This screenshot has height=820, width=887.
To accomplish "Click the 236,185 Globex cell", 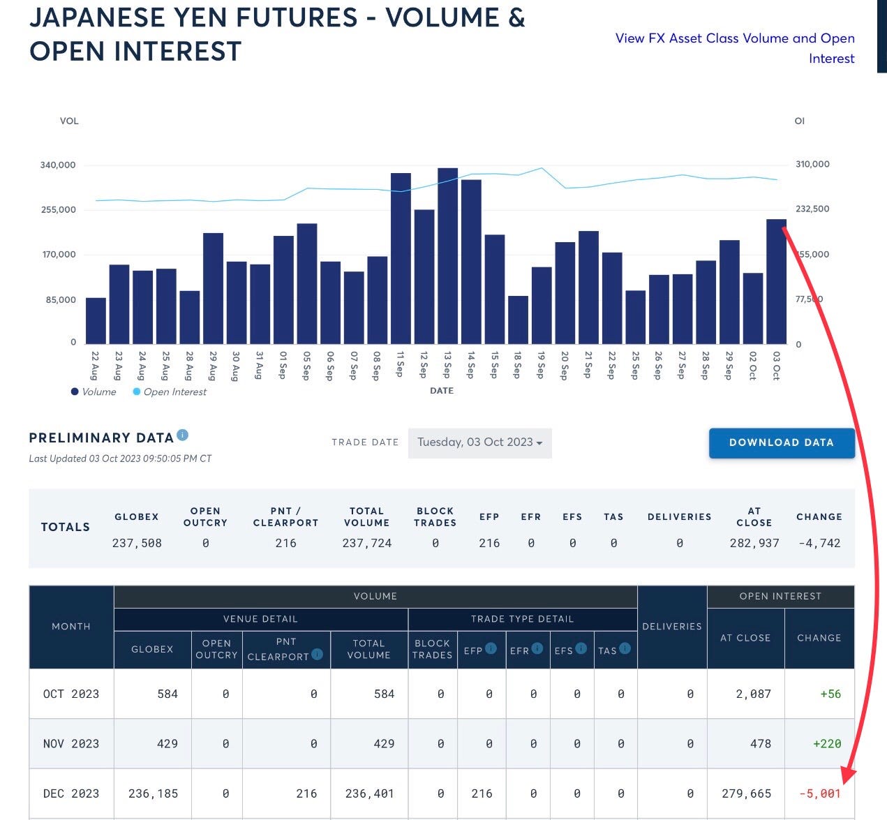I will tap(154, 793).
